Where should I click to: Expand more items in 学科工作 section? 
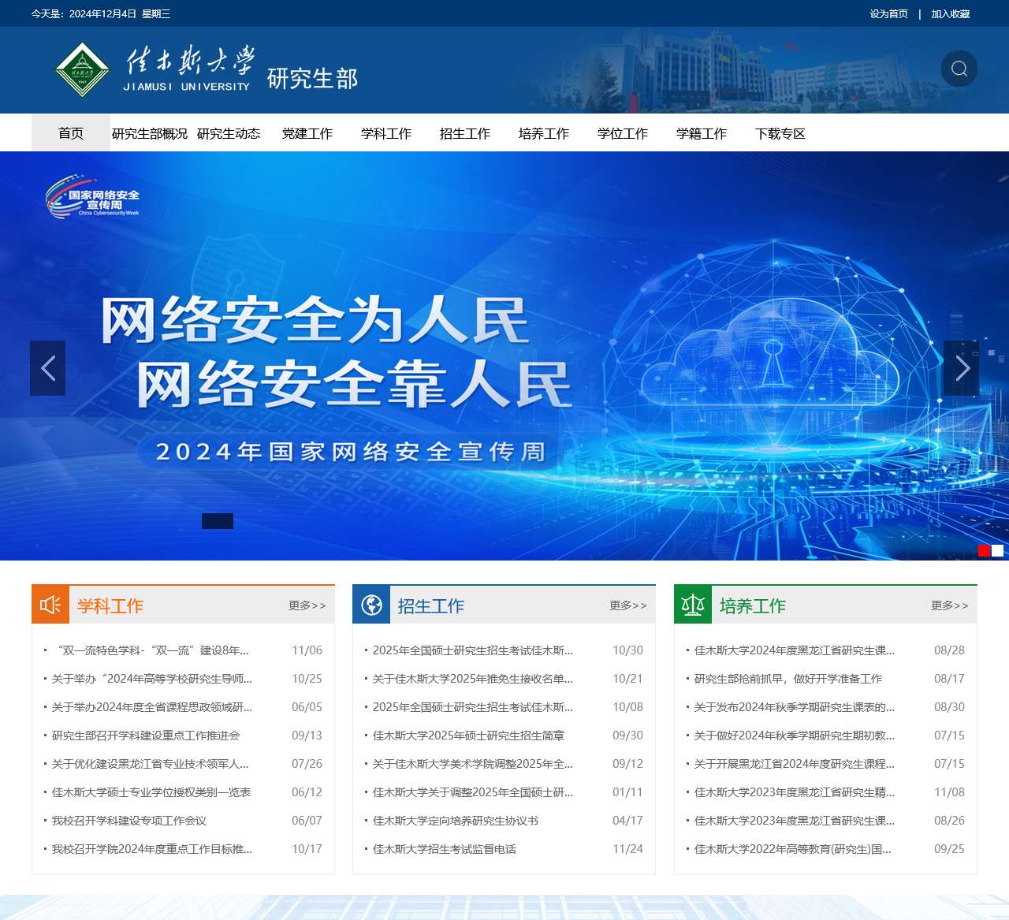307,605
